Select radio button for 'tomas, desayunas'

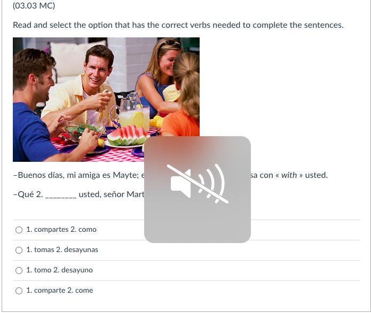[x=19, y=250]
